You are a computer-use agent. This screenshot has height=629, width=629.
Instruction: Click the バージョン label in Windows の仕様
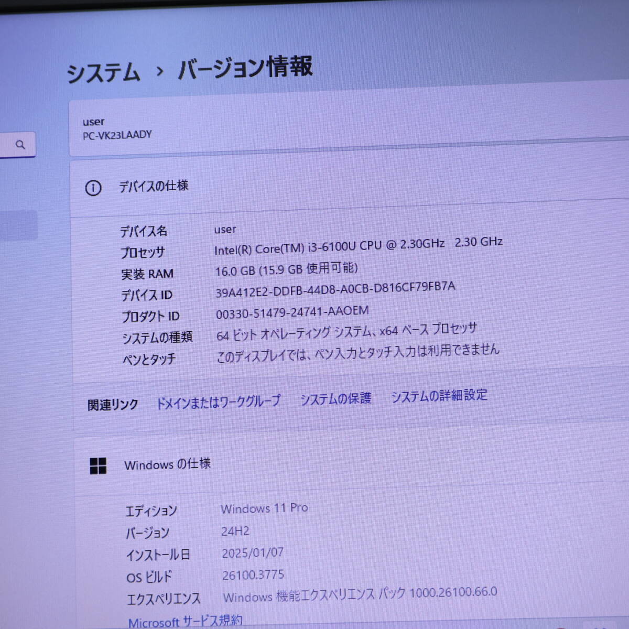click(147, 533)
